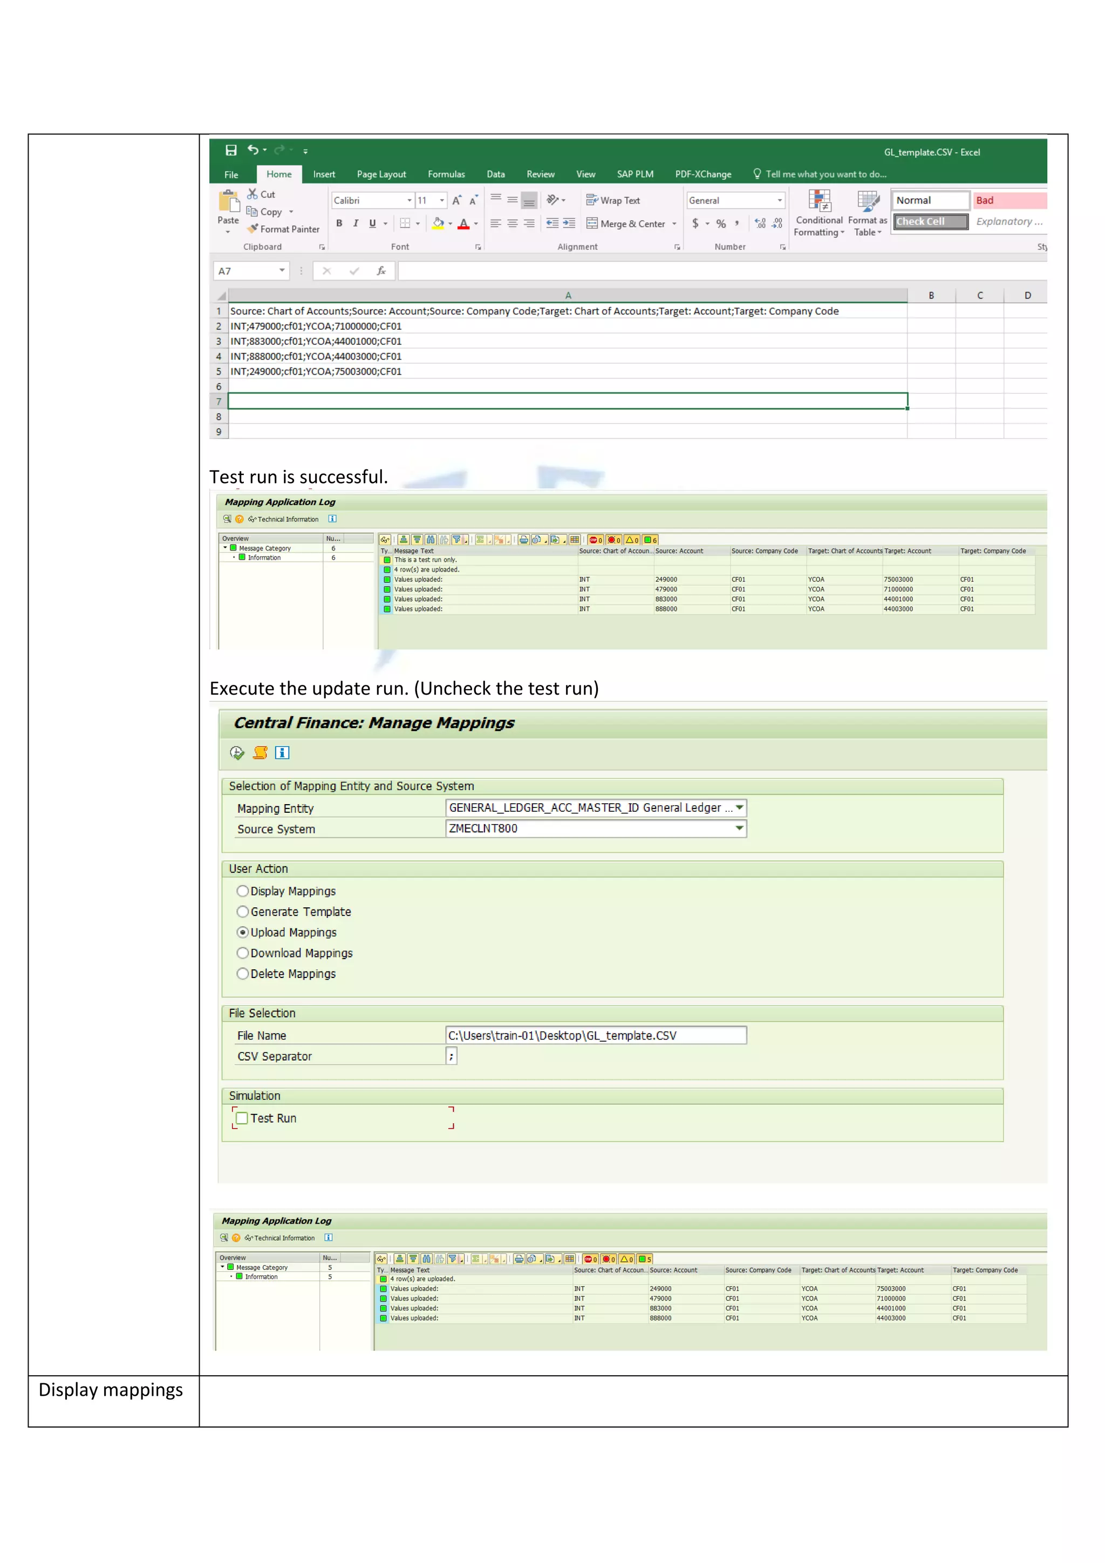
Task: Click cell with INT;479000;cf01;YCOA;71000000;CF01
Action: click(x=568, y=326)
